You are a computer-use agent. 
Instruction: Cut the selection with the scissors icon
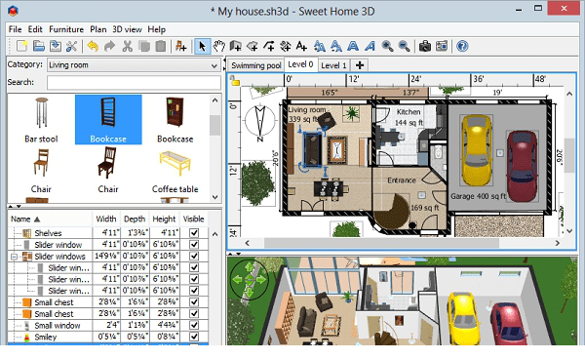(127, 46)
